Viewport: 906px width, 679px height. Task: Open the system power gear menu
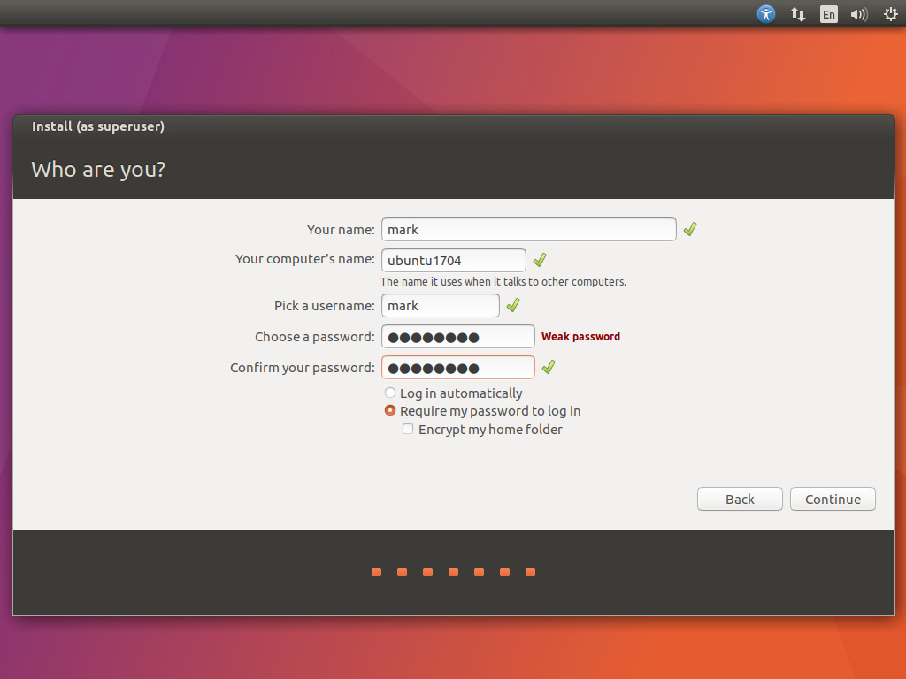(890, 14)
